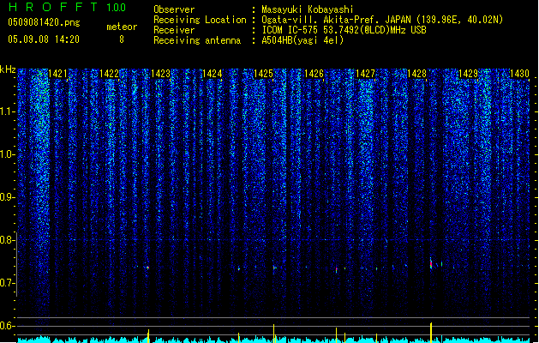Click the 1425 time marker
Viewport: 539px width, 343px height.
coord(263,74)
